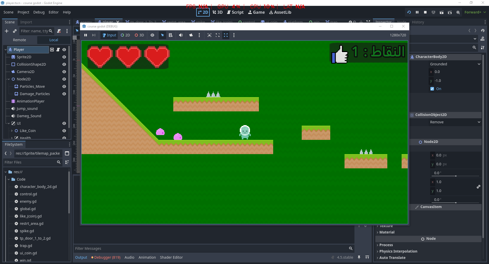Click the scale ratio lock chain icon
This screenshot has width=489, height=264.
pos(478,187)
